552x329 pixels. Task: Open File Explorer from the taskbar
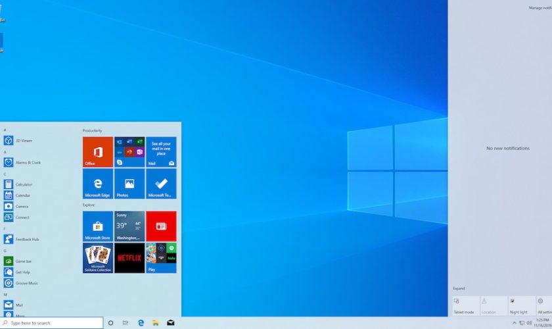tap(156, 323)
